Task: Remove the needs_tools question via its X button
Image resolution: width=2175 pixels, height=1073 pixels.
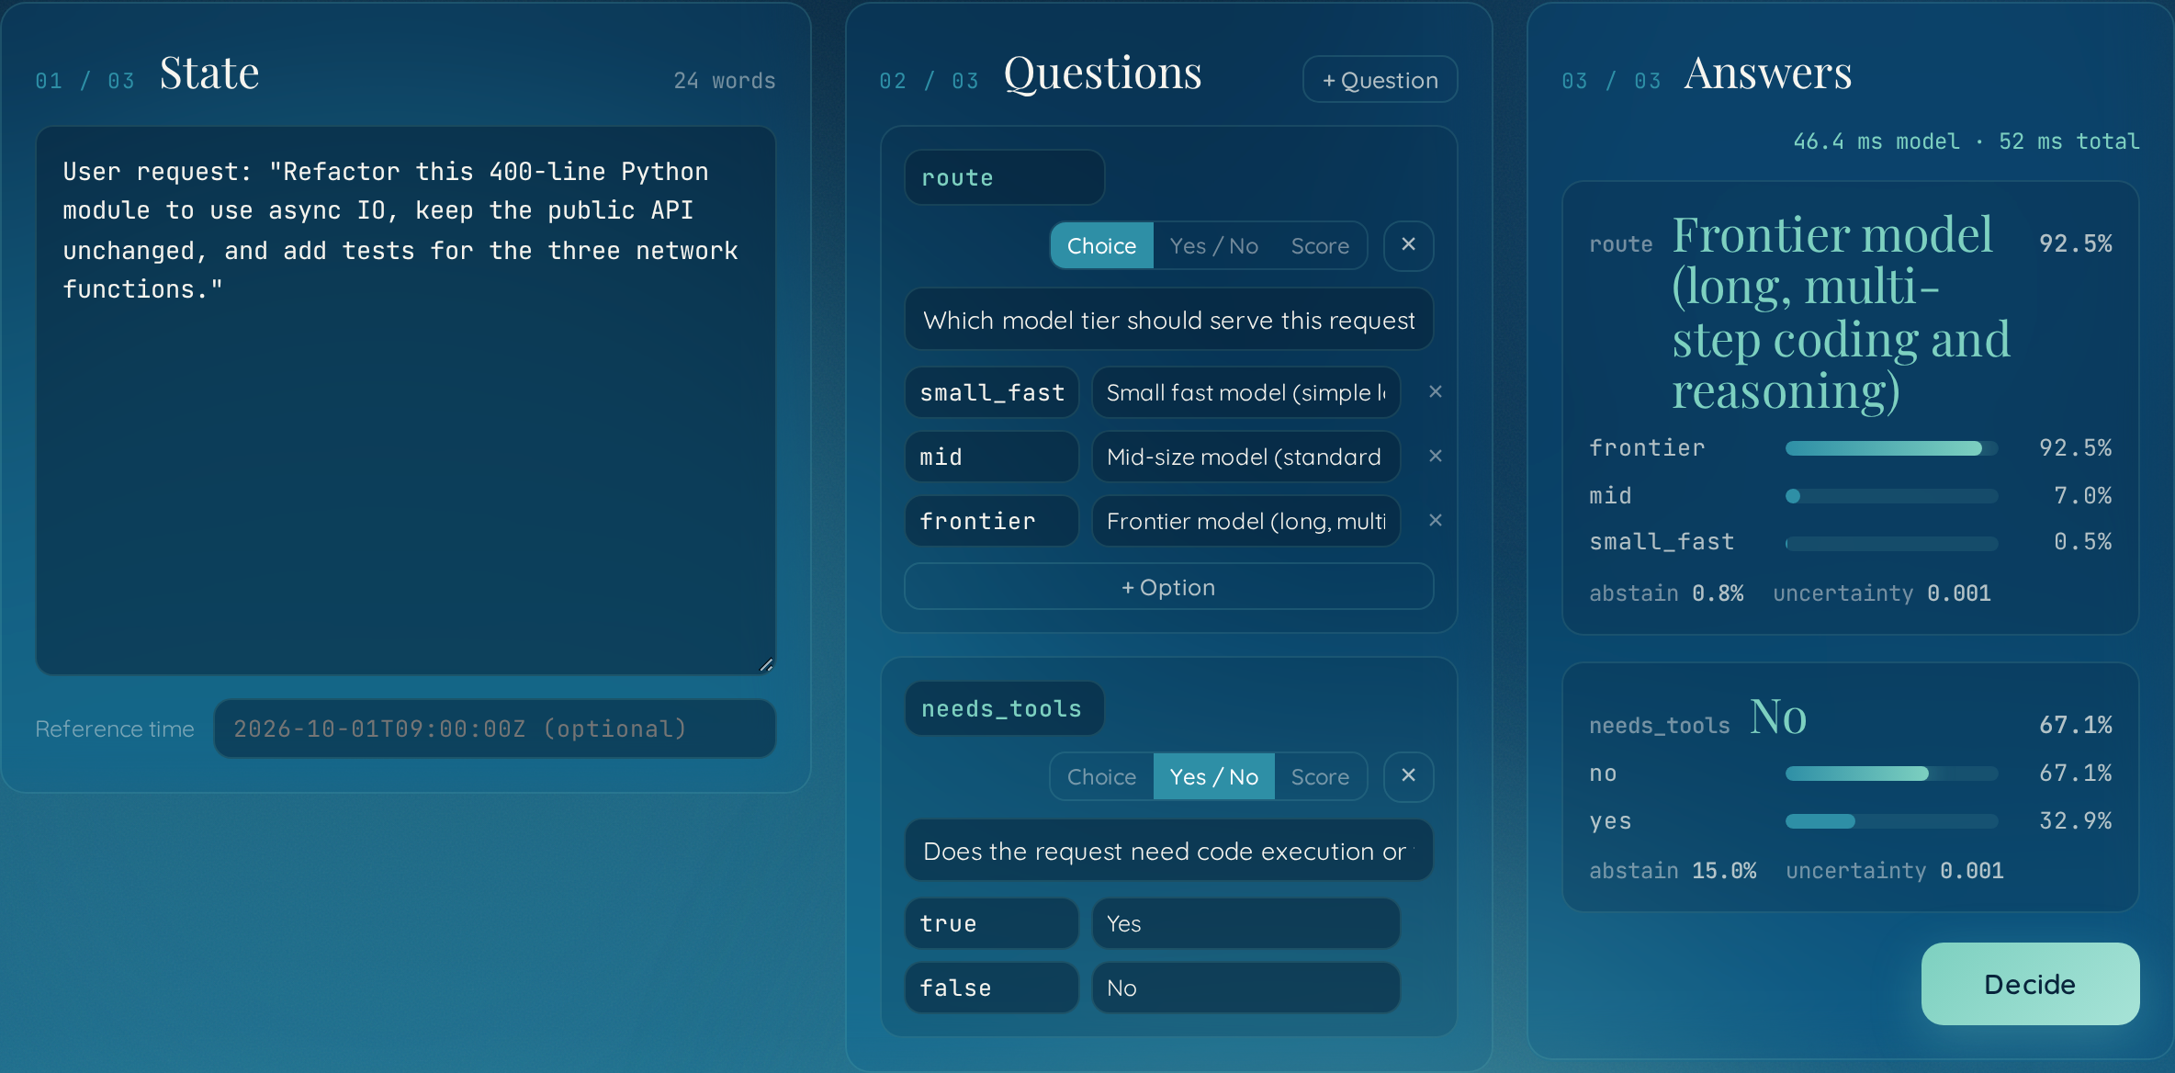Action: (1408, 776)
